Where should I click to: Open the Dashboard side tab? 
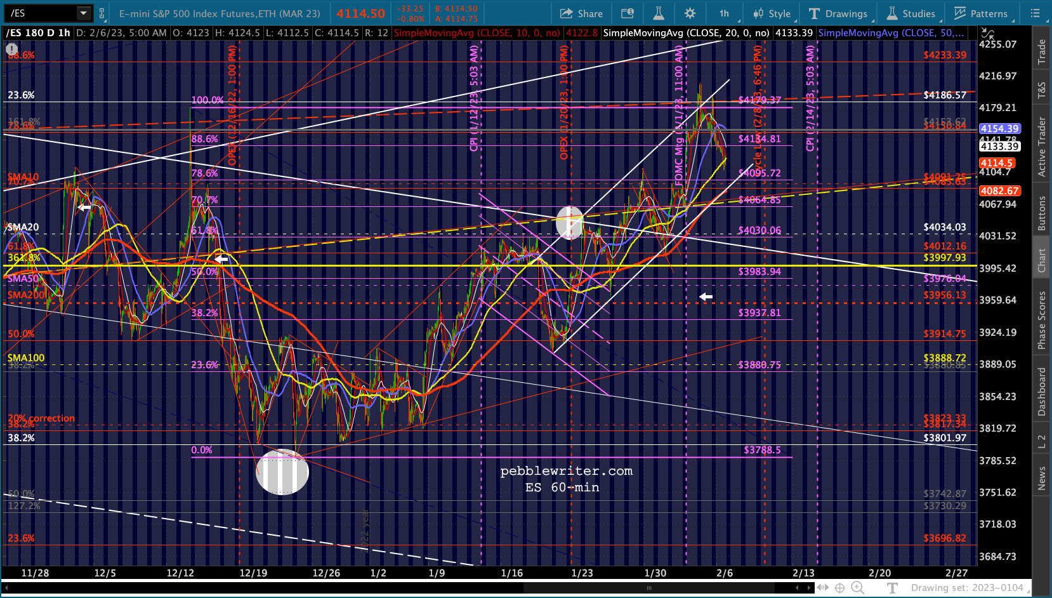click(x=1041, y=392)
